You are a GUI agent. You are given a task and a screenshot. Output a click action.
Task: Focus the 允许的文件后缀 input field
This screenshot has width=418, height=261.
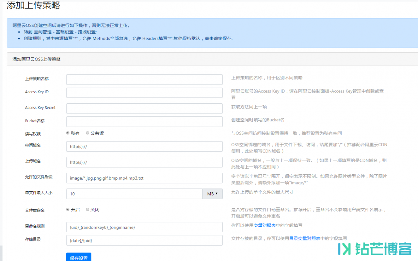144,178
